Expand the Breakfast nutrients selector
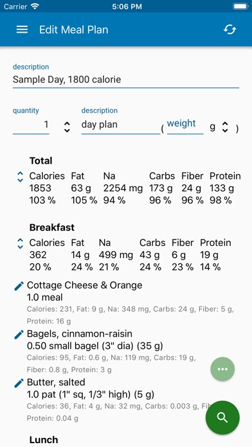 pos(20,243)
